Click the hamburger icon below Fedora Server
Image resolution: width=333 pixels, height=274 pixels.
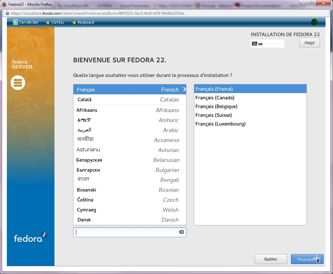tap(18, 83)
